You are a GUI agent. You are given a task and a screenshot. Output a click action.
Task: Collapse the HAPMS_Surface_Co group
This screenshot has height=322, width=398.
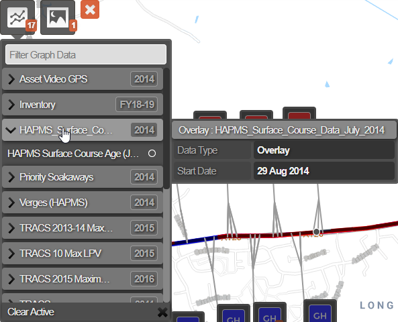tap(83, 130)
